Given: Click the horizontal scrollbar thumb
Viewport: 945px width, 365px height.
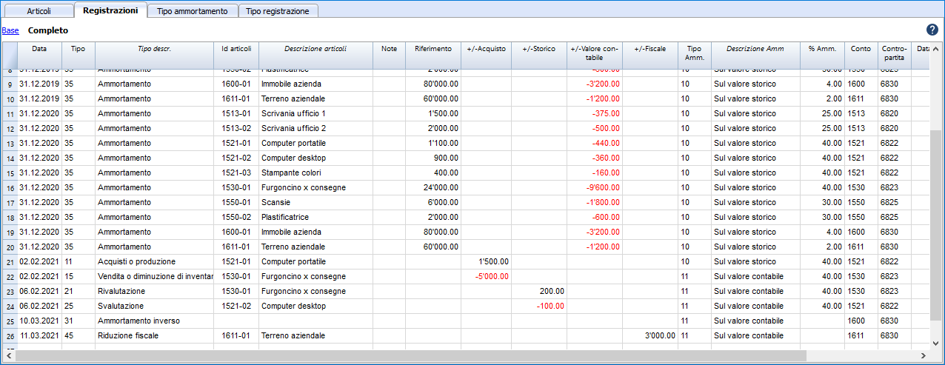Looking at the screenshot, I should click(407, 356).
